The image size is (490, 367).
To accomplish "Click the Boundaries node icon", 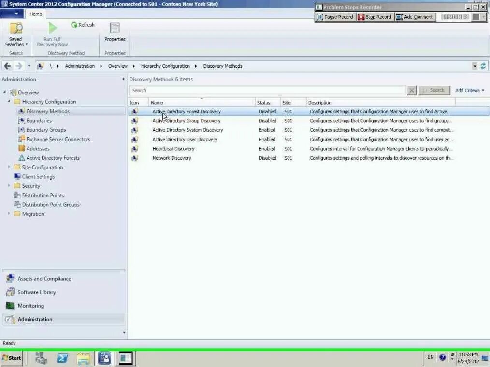I will point(21,121).
